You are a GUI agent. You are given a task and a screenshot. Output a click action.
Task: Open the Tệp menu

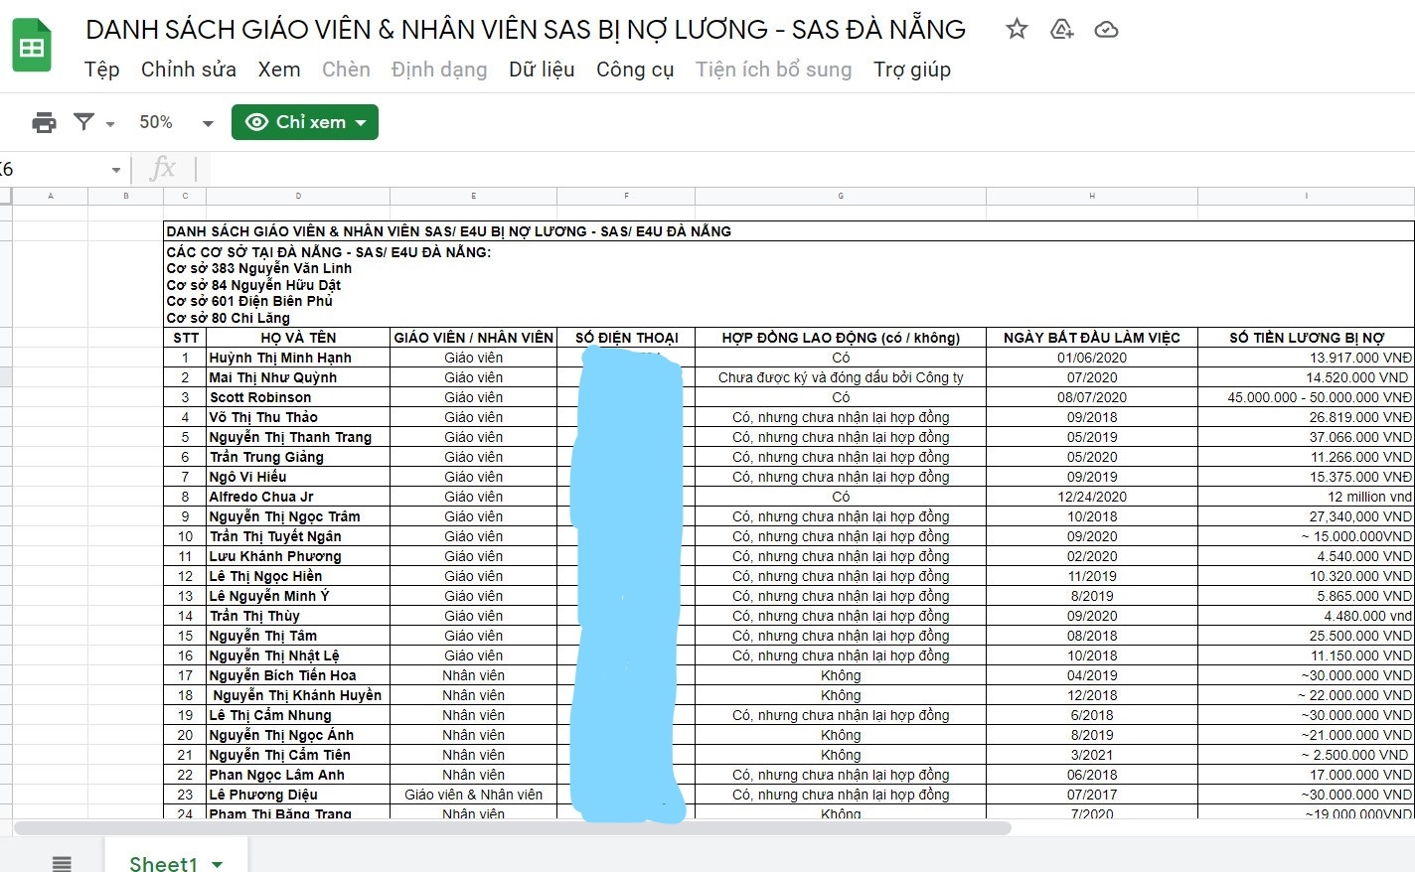coord(100,70)
